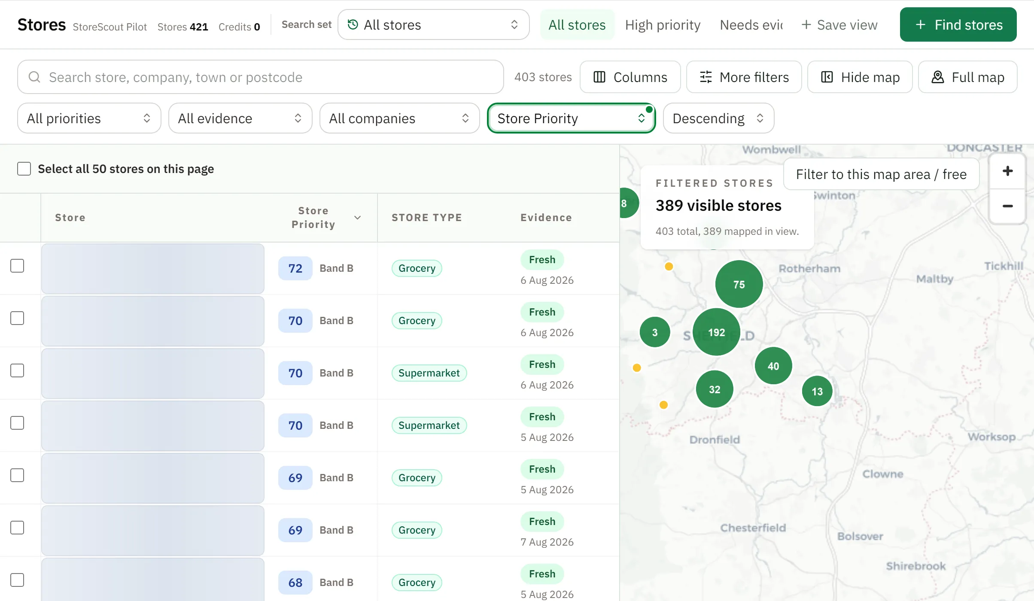Click the Fresh badge in the 7 Aug 2026 row
The width and height of the screenshot is (1034, 601).
click(542, 522)
